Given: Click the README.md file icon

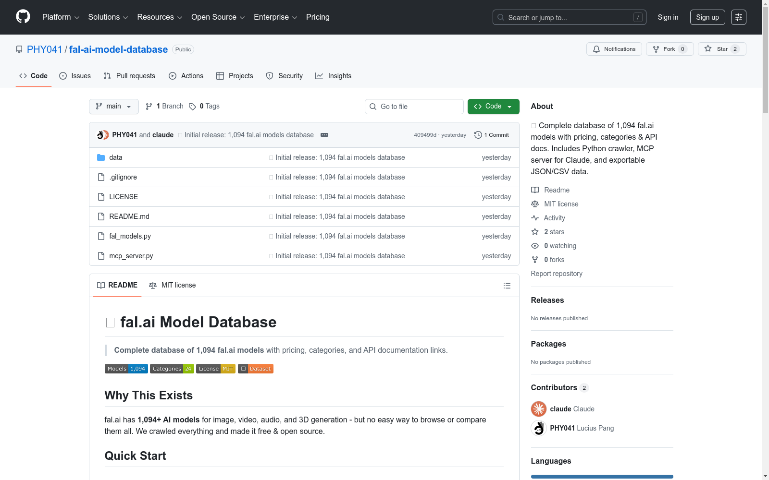Looking at the screenshot, I should 101,216.
